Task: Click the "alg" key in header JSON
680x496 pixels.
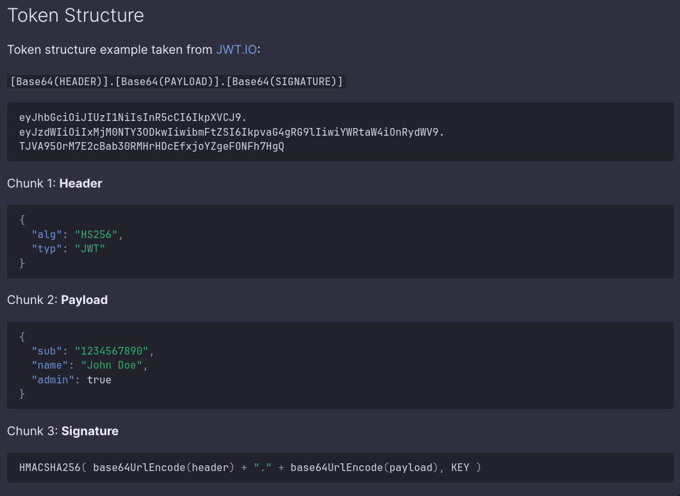Action: pyautogui.click(x=47, y=234)
